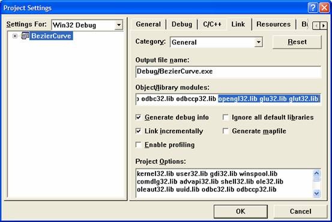The height and width of the screenshot is (222, 332).
Task: Click Project Options scroll up arrow
Action: tap(316, 174)
